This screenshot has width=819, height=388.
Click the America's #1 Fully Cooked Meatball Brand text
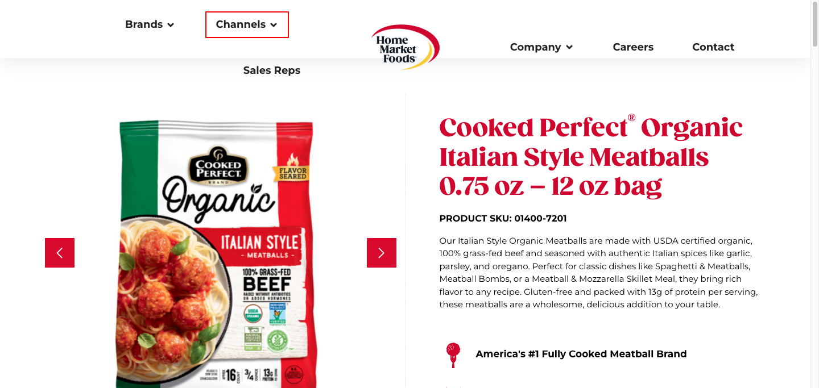[581, 354]
